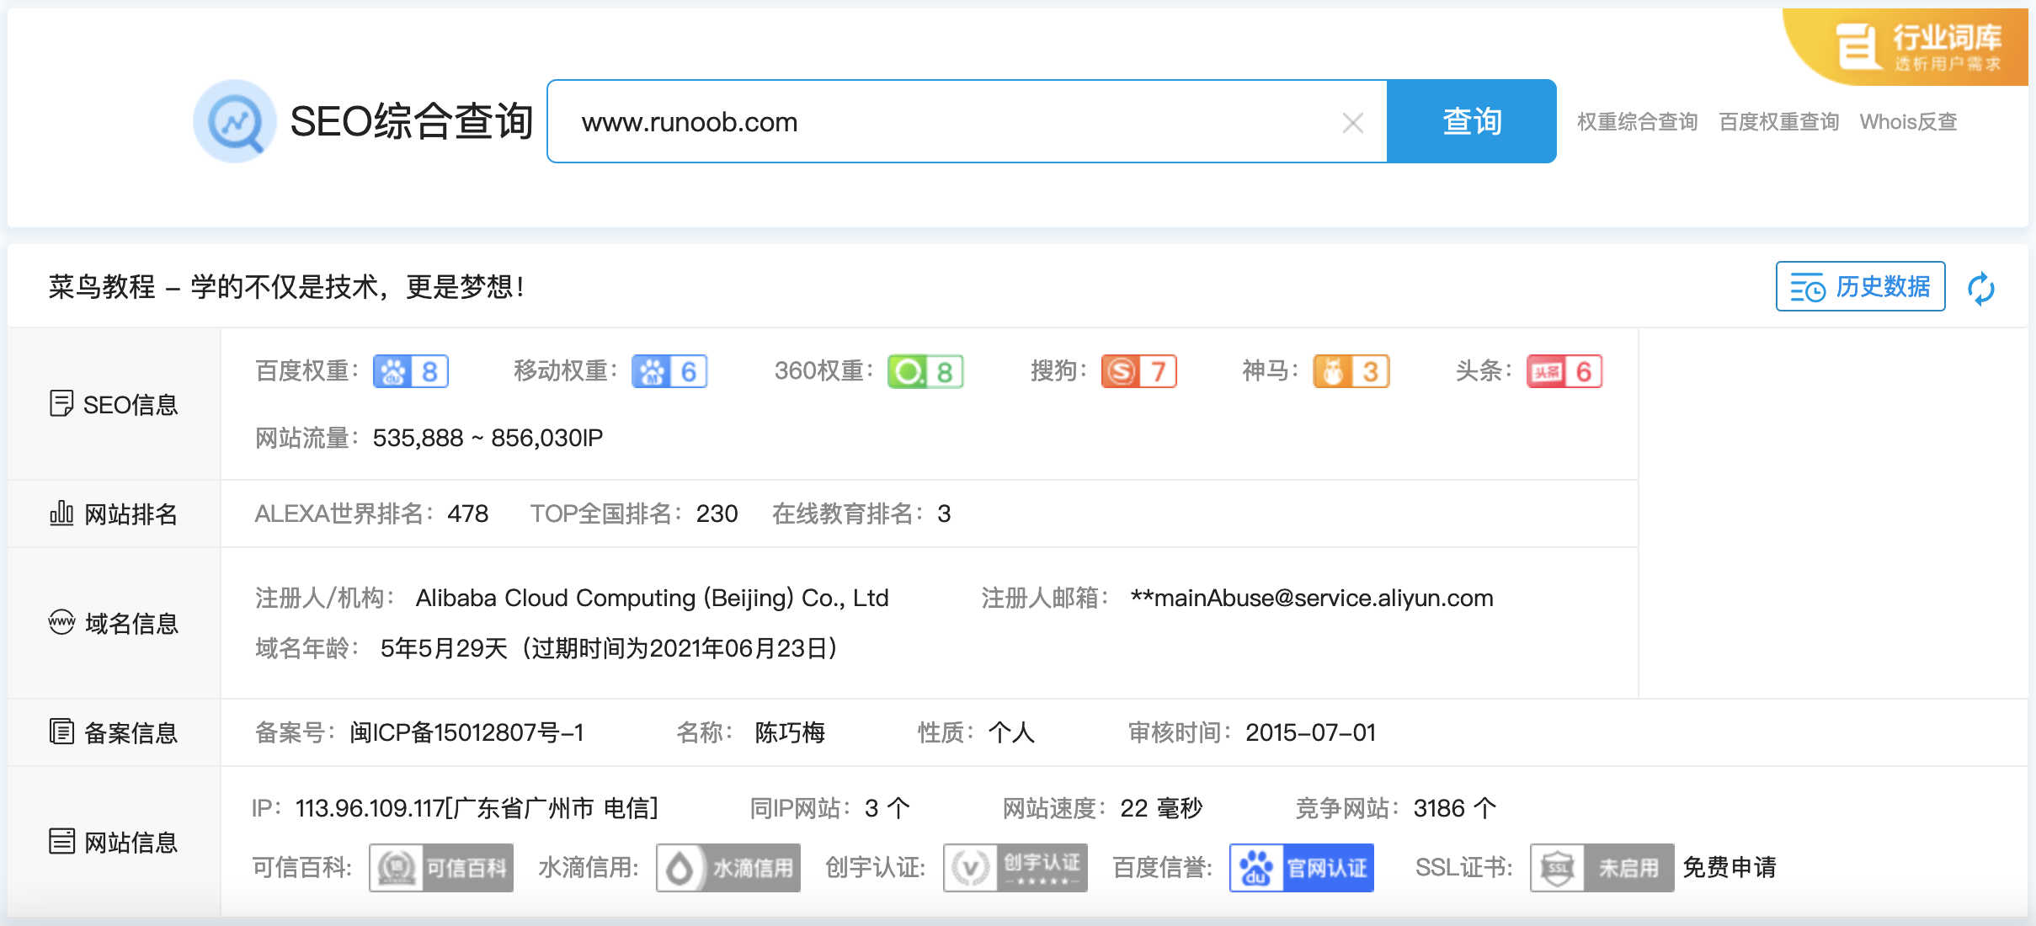This screenshot has height=926, width=2036.
Task: Click the 百度权重 badge showing 8
Action: pyautogui.click(x=411, y=371)
